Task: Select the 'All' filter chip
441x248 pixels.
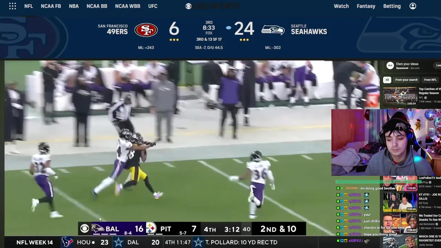Action: pos(387,80)
